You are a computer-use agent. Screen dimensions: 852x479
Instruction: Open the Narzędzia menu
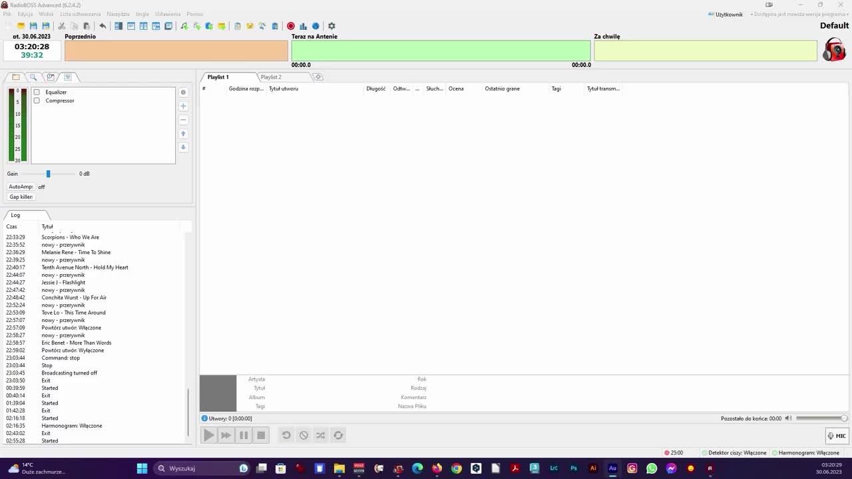click(118, 14)
